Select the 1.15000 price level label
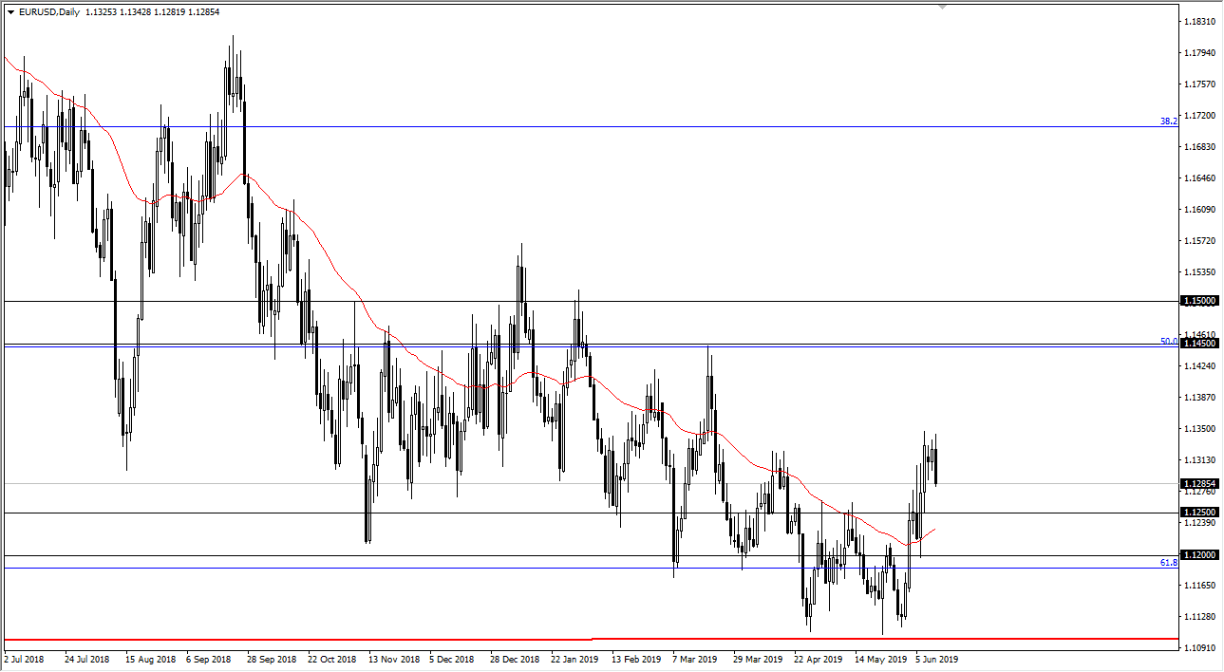Viewport: 1224px width, 672px height. point(1200,301)
